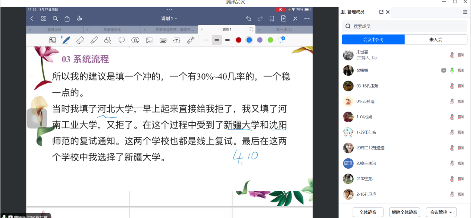The width and height of the screenshot is (471, 218).
Task: Open the insert image tool
Action: pos(149,40)
